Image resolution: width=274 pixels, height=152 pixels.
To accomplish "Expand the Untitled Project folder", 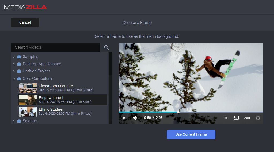I will coord(14,71).
